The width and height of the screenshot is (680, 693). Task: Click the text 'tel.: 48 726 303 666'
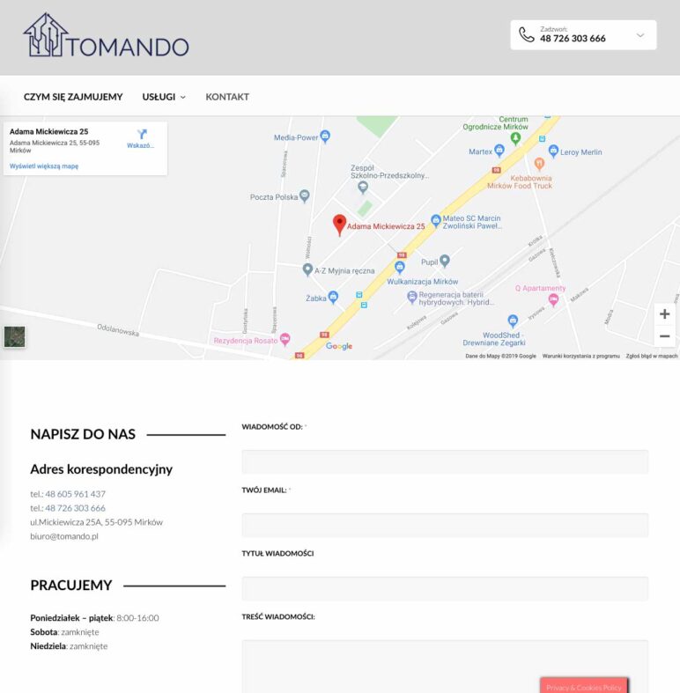click(68, 508)
